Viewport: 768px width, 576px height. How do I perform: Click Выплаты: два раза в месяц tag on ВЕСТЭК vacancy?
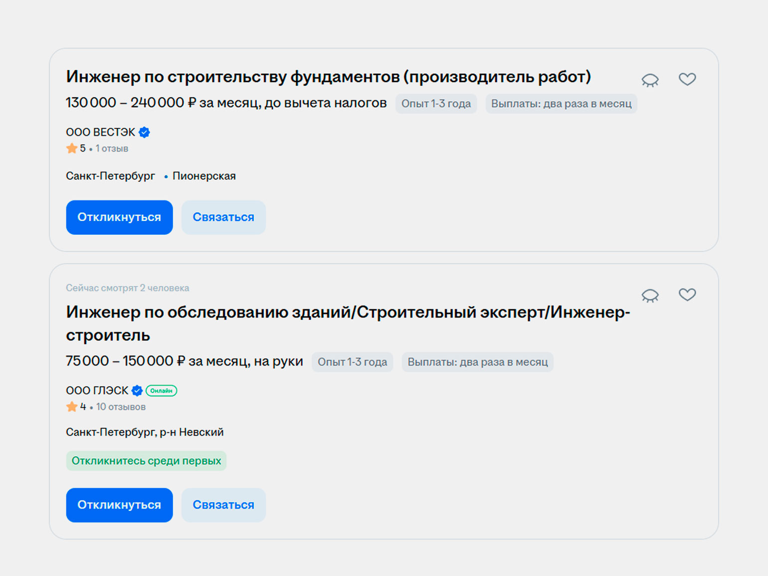(x=562, y=104)
